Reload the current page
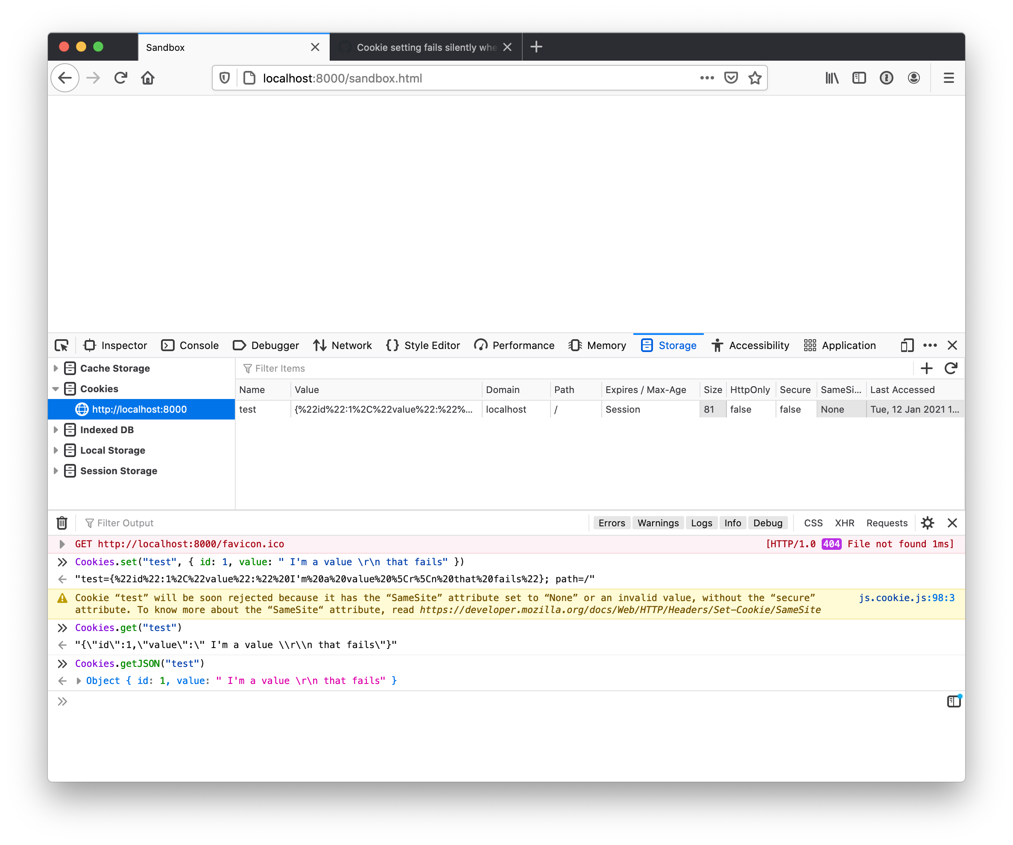The image size is (1013, 845). 120,78
